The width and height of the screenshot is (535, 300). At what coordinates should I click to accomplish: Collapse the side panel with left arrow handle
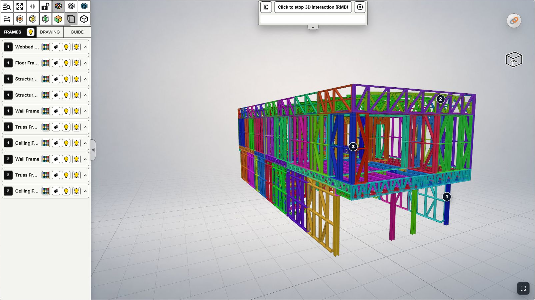(x=93, y=150)
